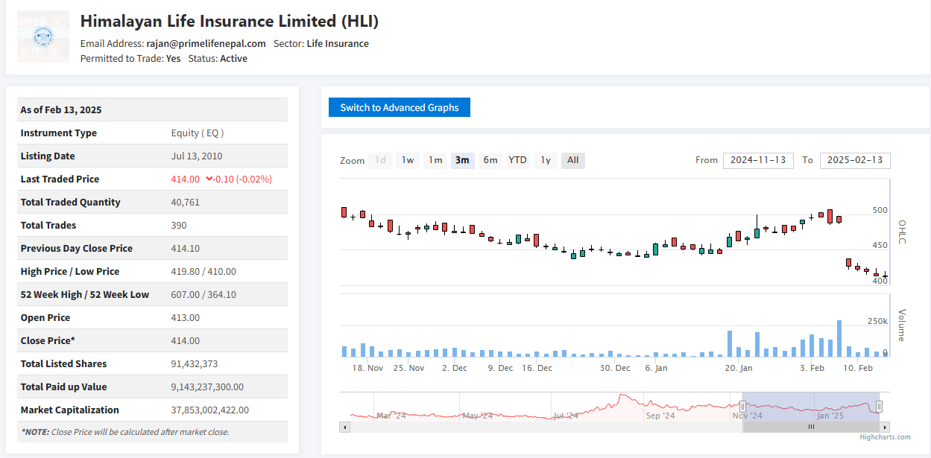This screenshot has height=458, width=931.
Task: Click the High/Low value '419.80 / 410.00'
Action: pyautogui.click(x=203, y=271)
